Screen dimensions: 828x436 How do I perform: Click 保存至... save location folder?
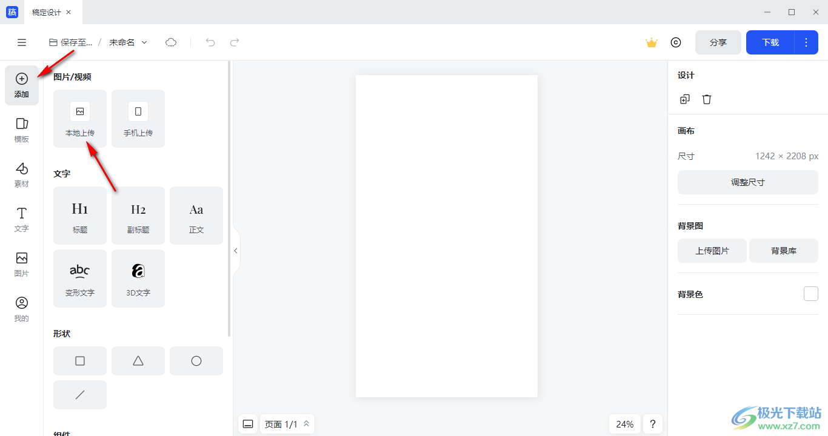(x=71, y=42)
